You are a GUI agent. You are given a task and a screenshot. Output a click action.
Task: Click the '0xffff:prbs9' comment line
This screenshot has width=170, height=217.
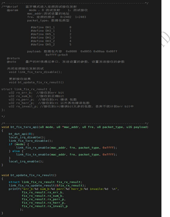[57, 55]
